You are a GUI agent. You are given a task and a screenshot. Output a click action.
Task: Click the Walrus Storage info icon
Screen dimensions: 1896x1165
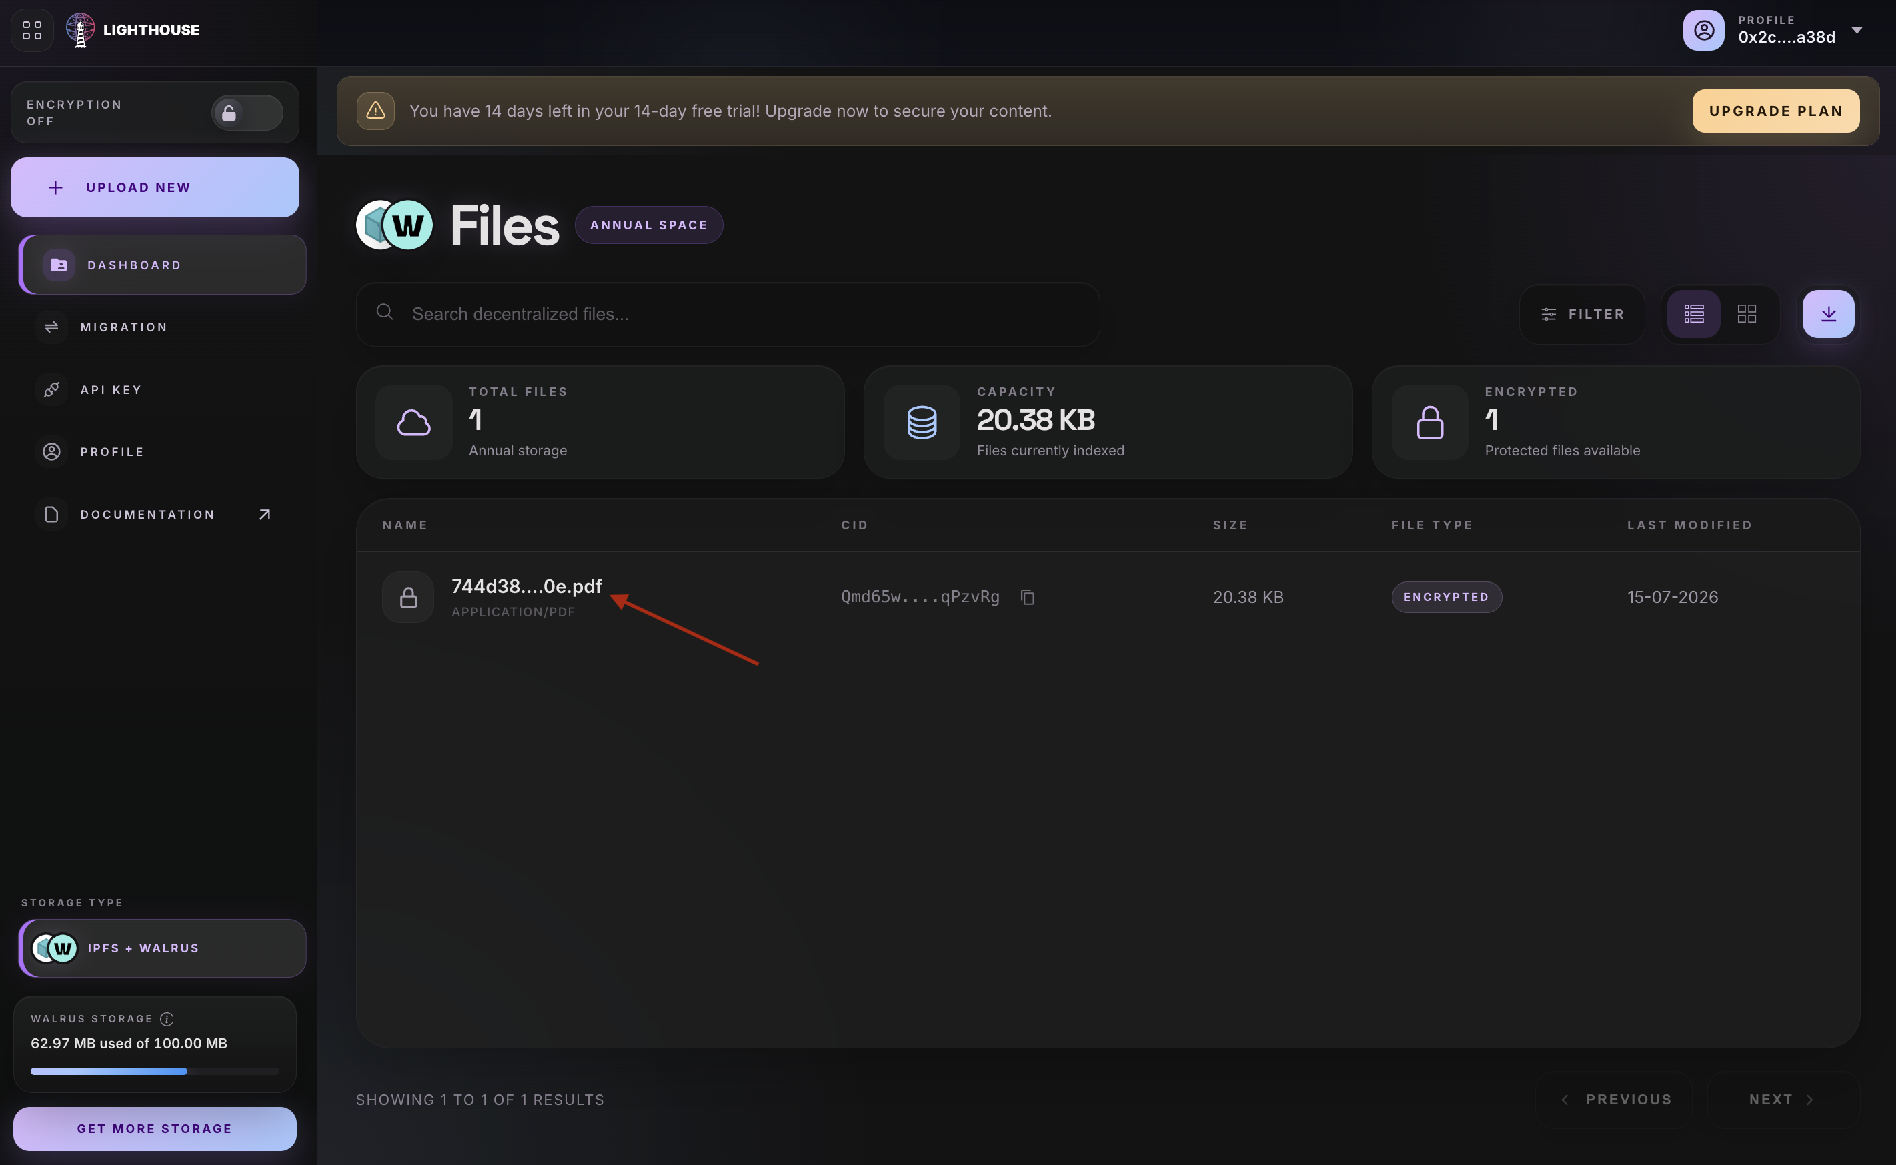tap(167, 1018)
